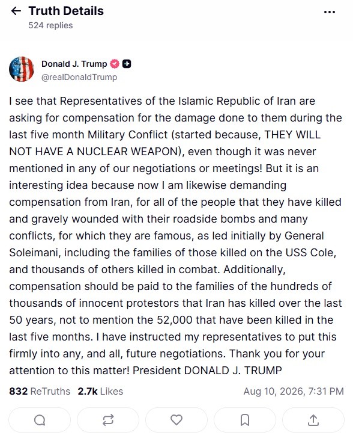View the 832 ReTruths list
Screen dimensions: 353x444
(40, 391)
